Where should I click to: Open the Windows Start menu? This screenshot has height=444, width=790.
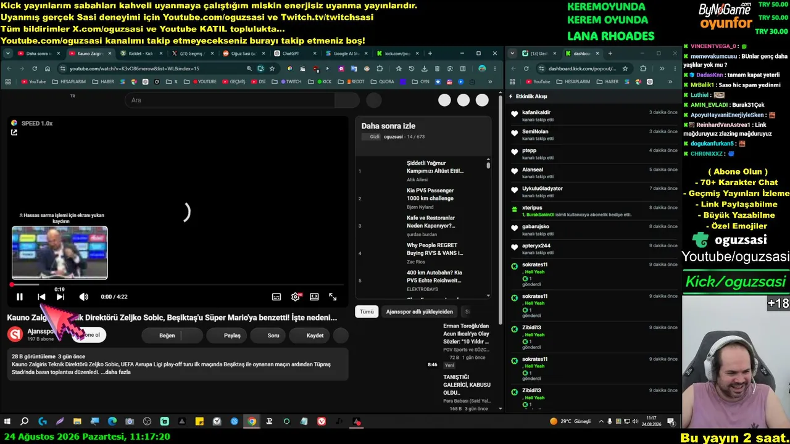pos(7,422)
